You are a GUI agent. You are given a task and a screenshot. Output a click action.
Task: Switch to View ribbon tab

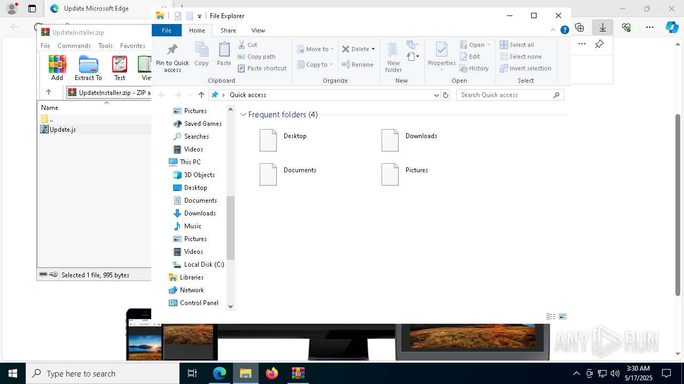258,30
